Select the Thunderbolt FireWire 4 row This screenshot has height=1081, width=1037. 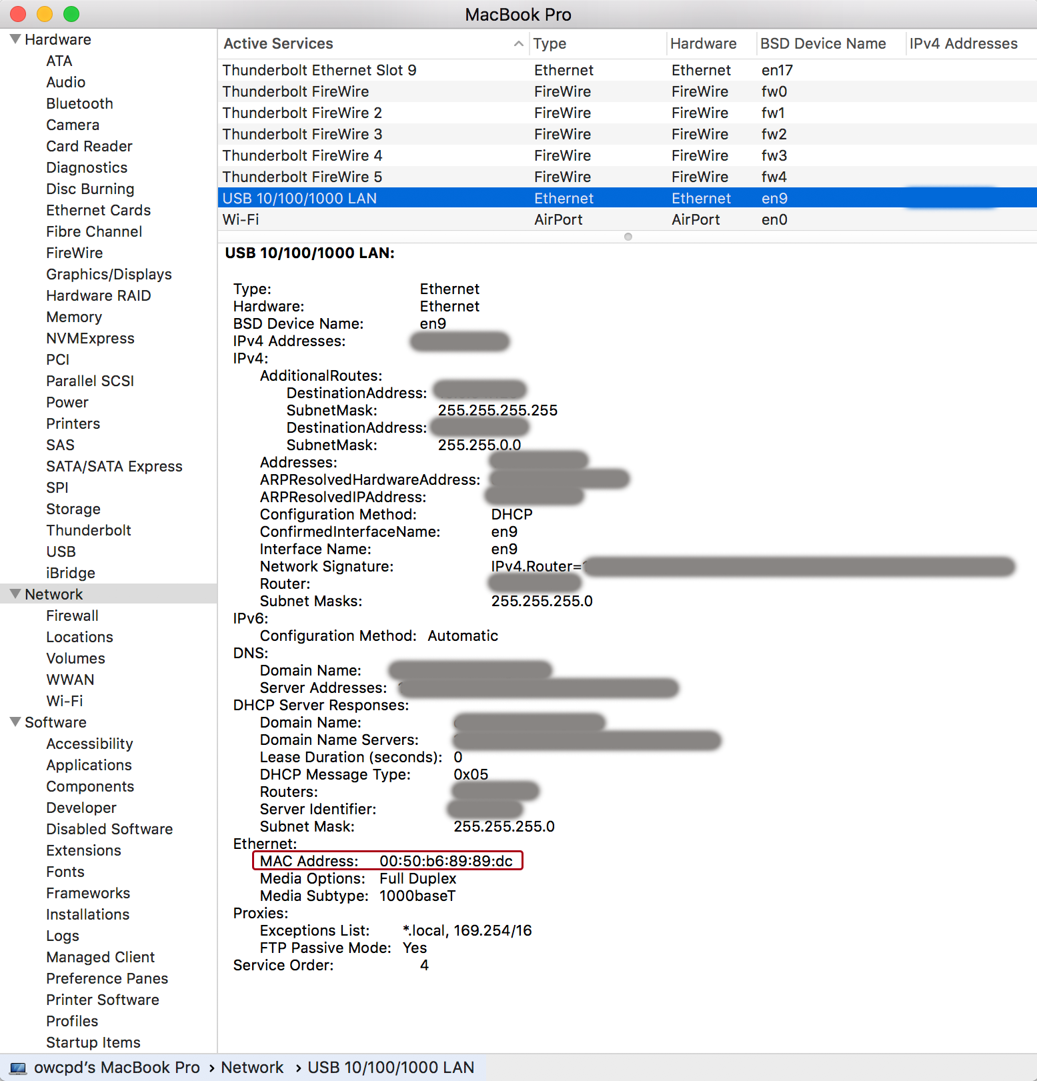click(x=627, y=155)
